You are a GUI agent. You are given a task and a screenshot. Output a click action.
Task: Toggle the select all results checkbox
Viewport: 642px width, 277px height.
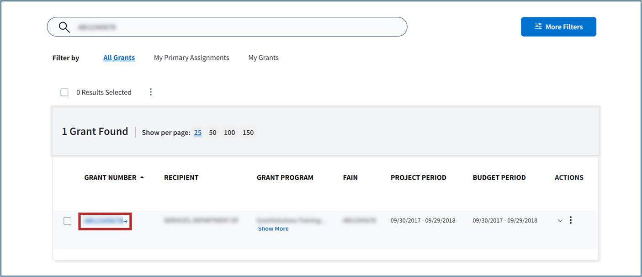tap(64, 92)
